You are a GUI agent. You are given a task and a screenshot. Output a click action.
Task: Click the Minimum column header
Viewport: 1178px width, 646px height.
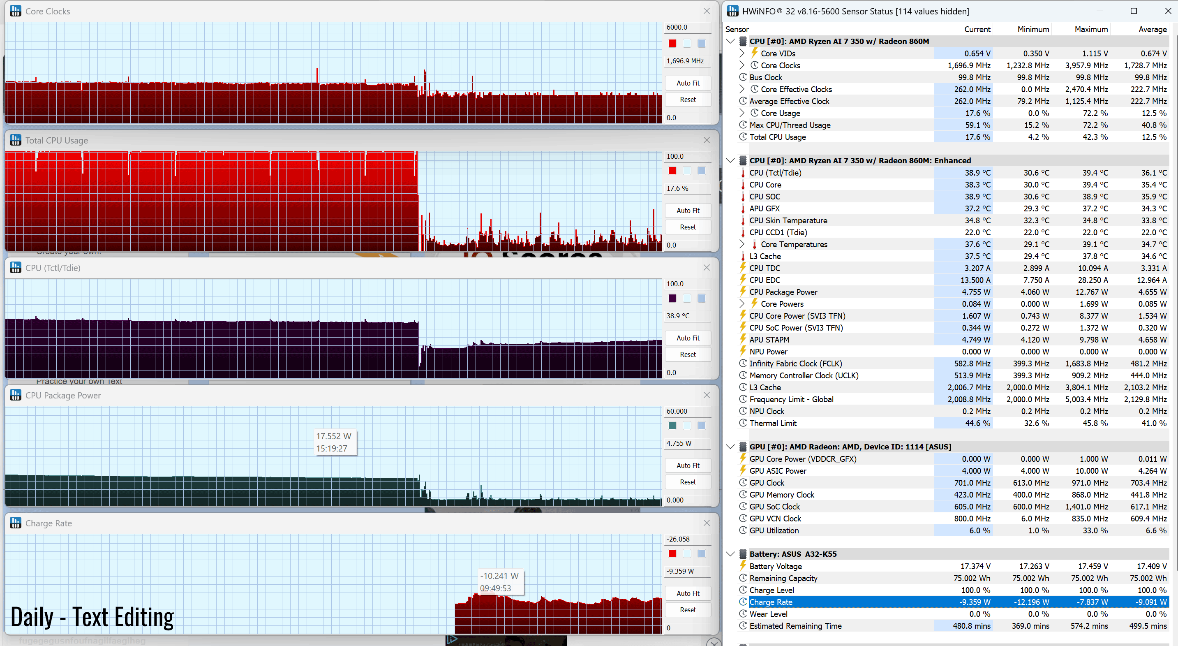coord(1022,29)
